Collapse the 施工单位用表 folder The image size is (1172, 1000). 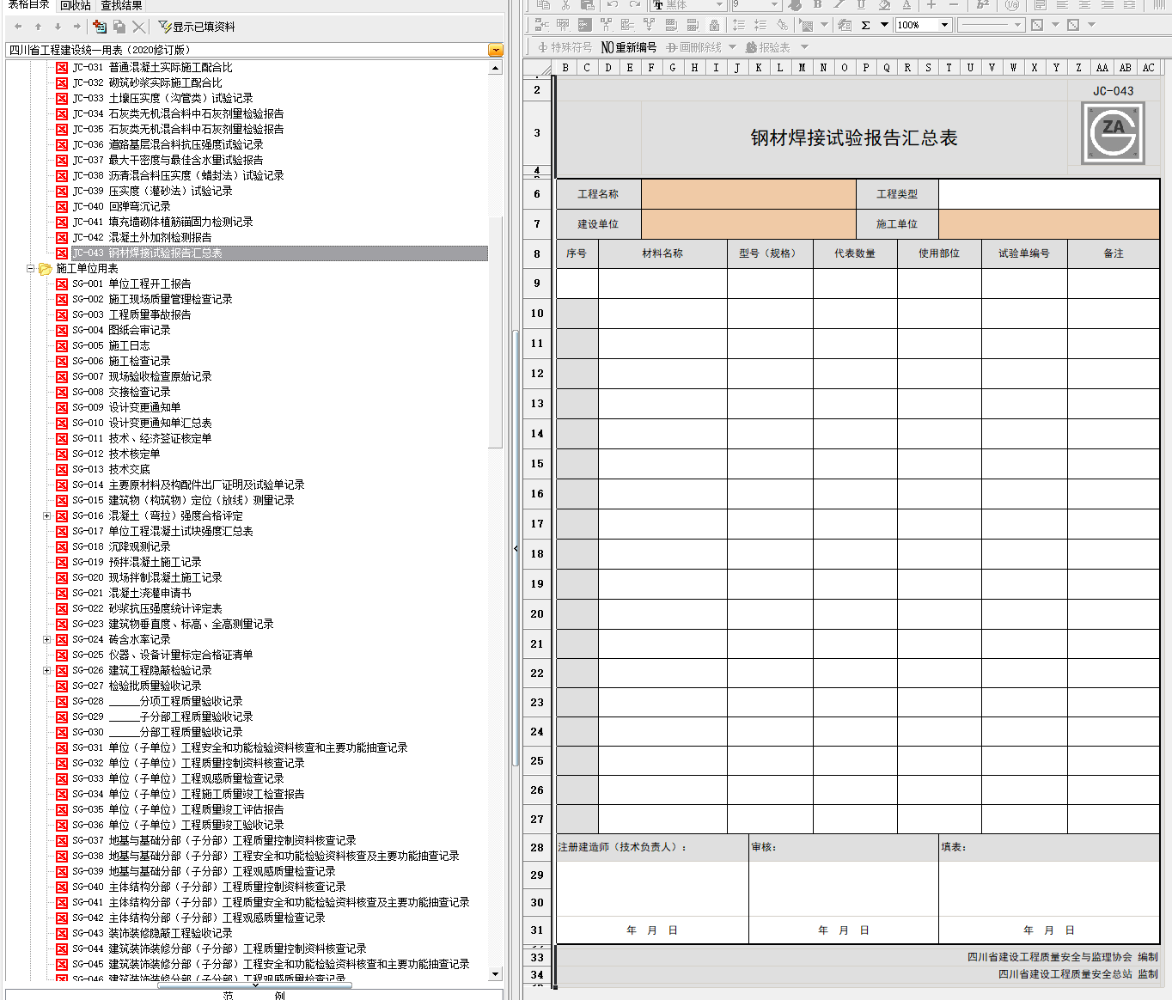point(31,268)
